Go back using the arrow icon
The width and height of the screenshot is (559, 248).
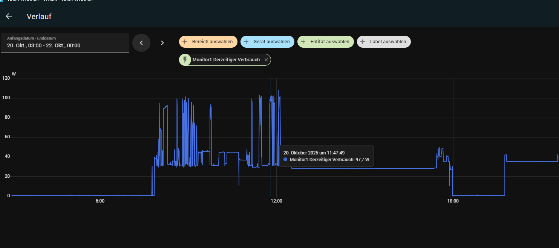pos(9,16)
